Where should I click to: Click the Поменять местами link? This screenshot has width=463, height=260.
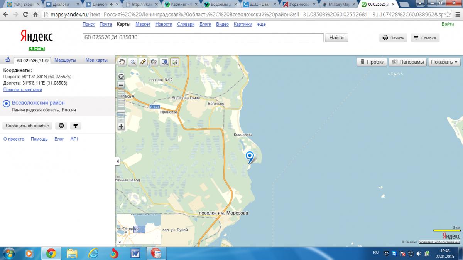[23, 90]
